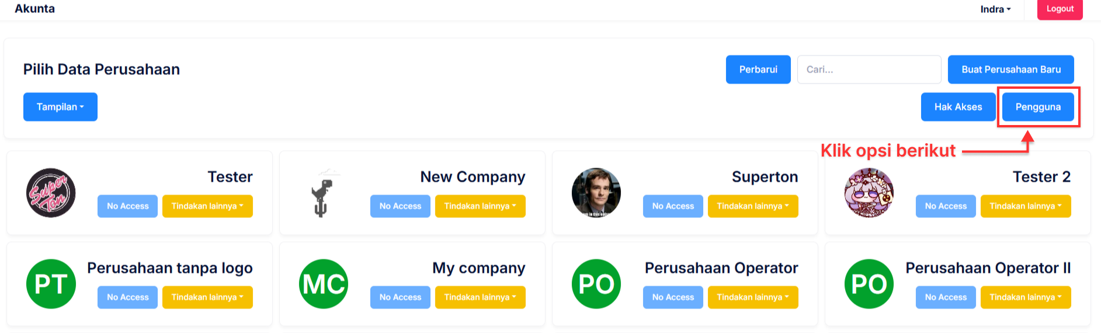The image size is (1101, 333).
Task: Open the Tampilan dropdown
Action: tap(60, 107)
